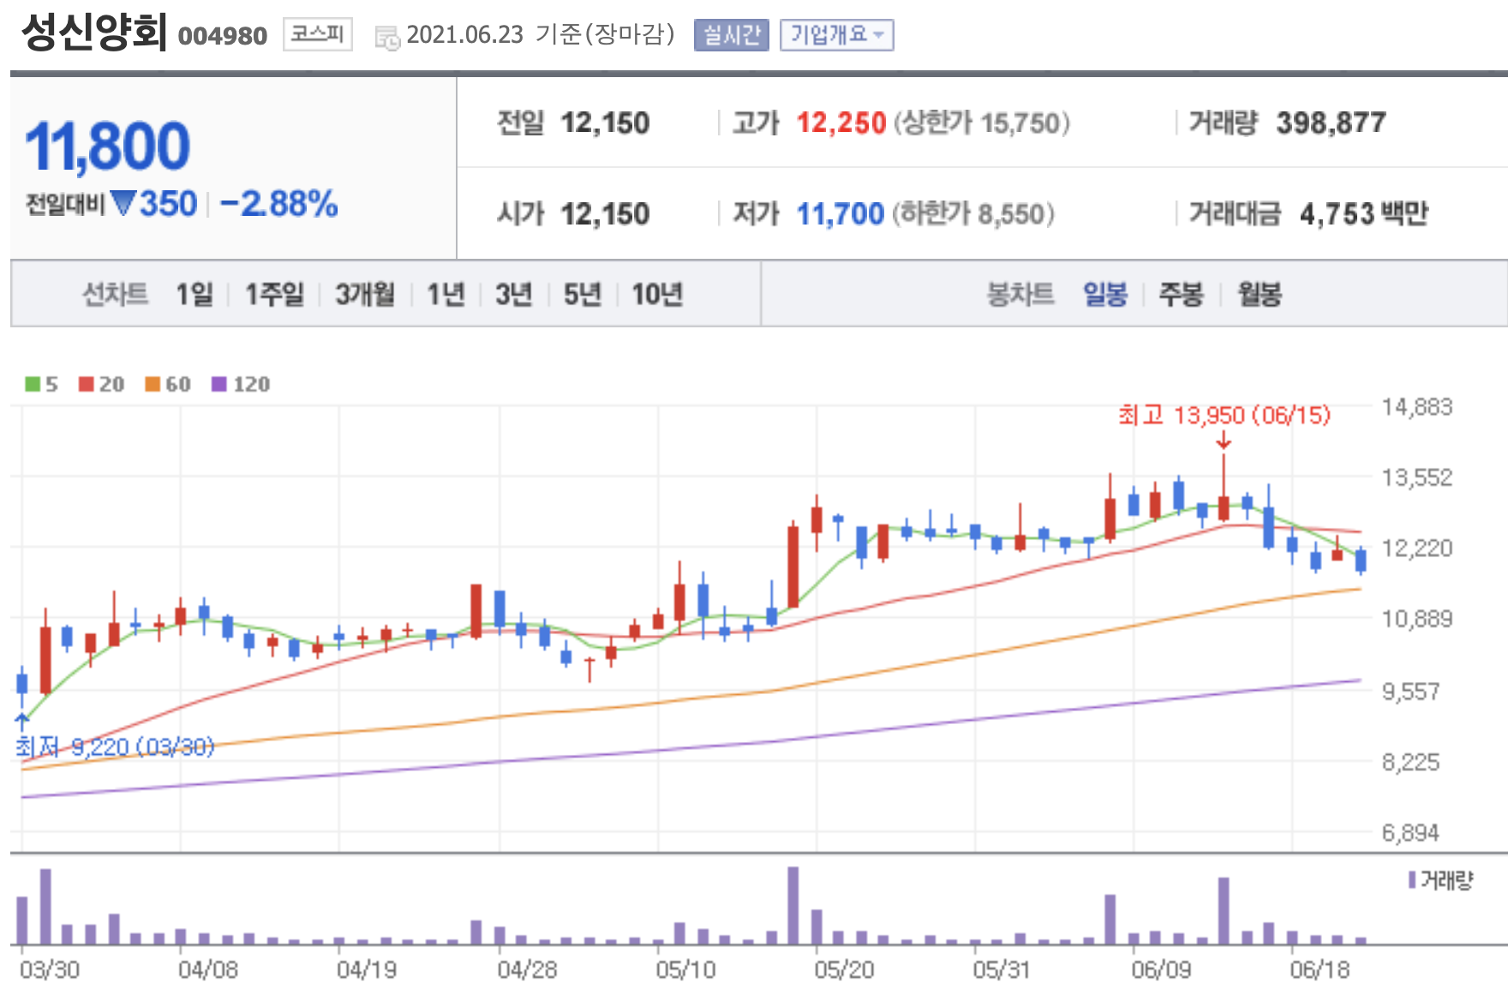Open the 기업개요 dropdown

click(836, 35)
